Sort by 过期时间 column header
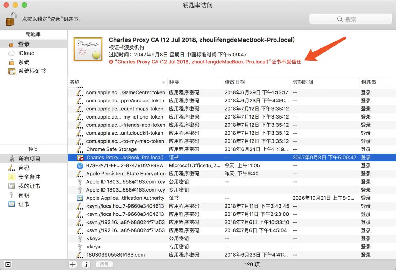 coord(325,82)
